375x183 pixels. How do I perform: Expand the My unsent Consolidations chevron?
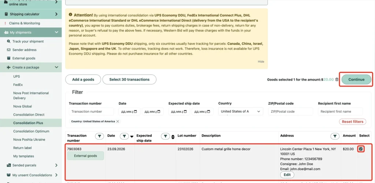pos(56,175)
